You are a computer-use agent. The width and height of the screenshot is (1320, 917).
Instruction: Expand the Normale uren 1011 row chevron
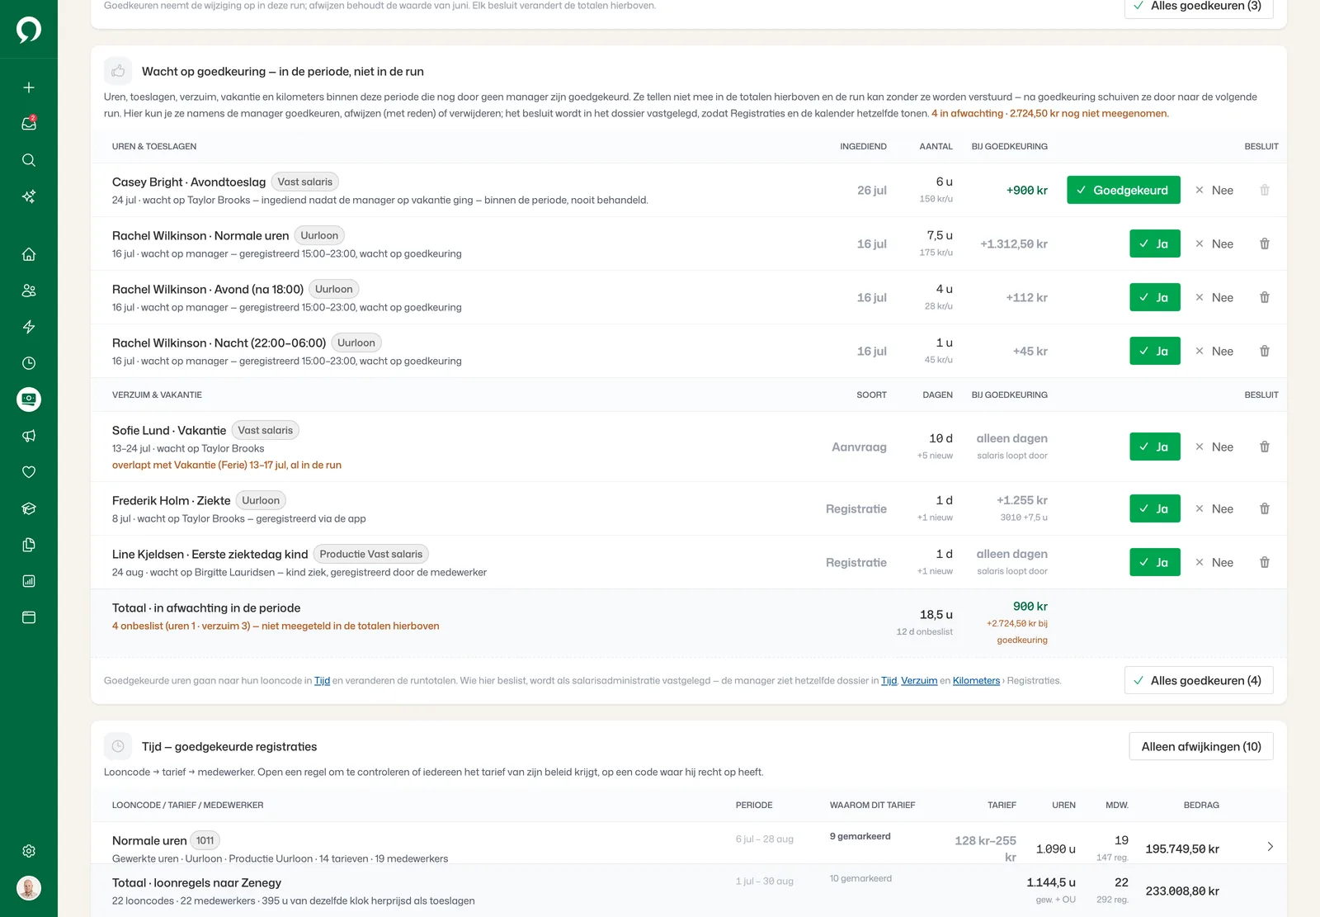point(1270,847)
